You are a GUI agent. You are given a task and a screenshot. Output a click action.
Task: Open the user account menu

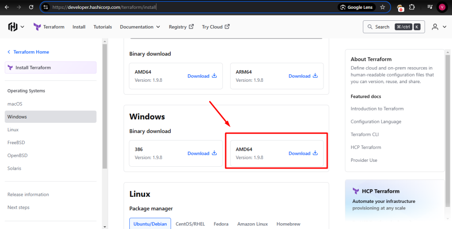[438, 27]
